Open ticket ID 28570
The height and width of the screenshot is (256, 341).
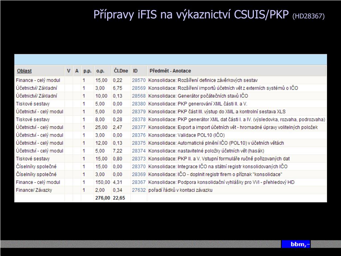139,80
